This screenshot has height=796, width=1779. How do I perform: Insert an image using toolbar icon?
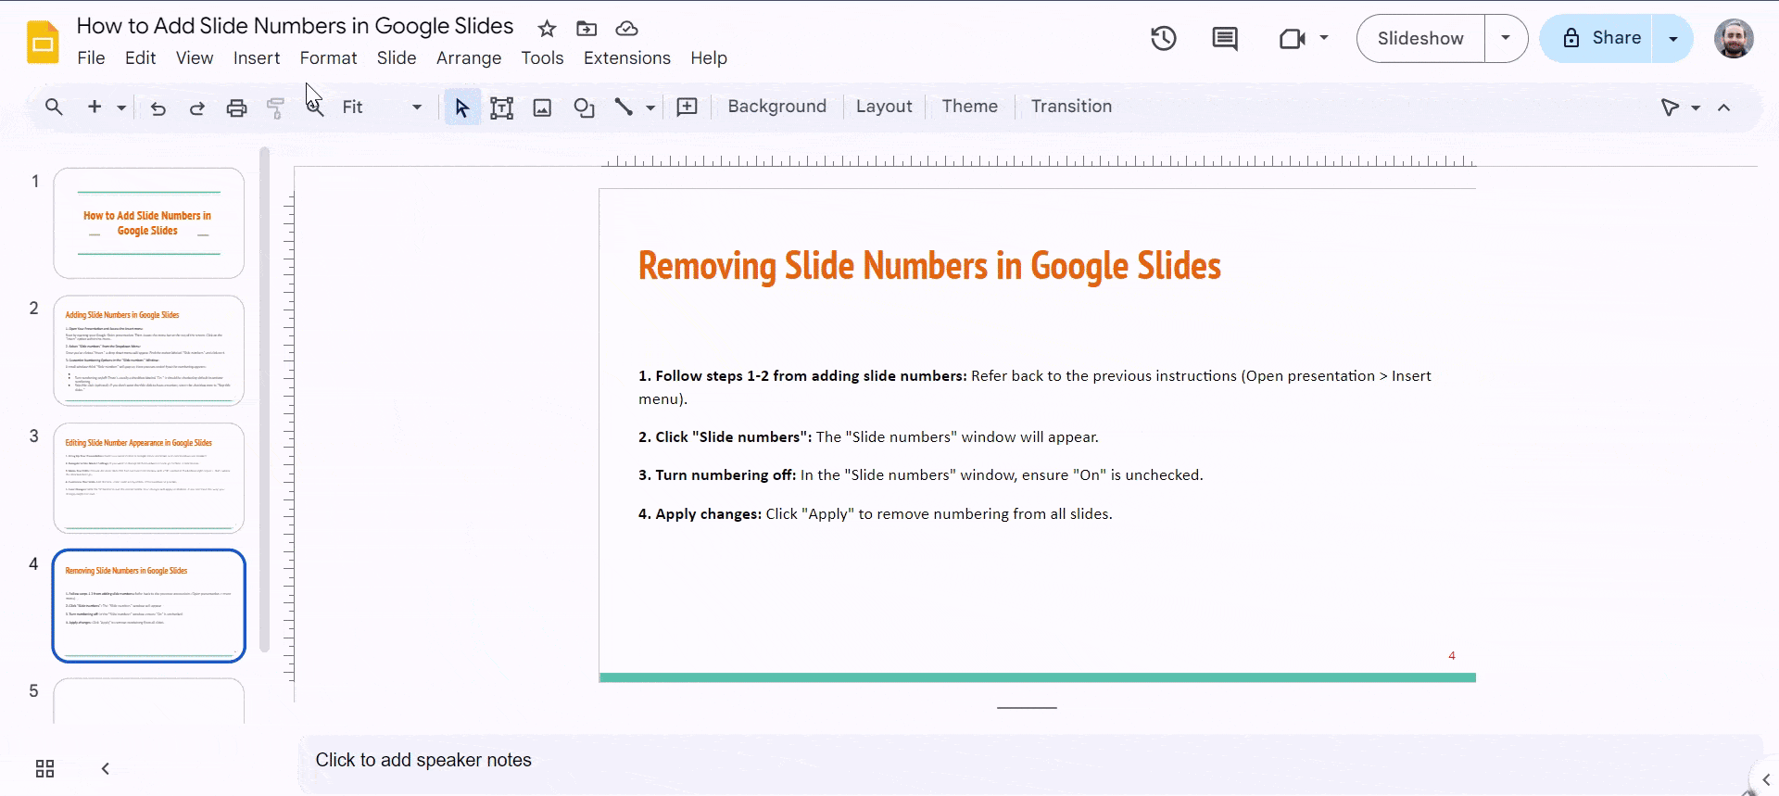(542, 108)
